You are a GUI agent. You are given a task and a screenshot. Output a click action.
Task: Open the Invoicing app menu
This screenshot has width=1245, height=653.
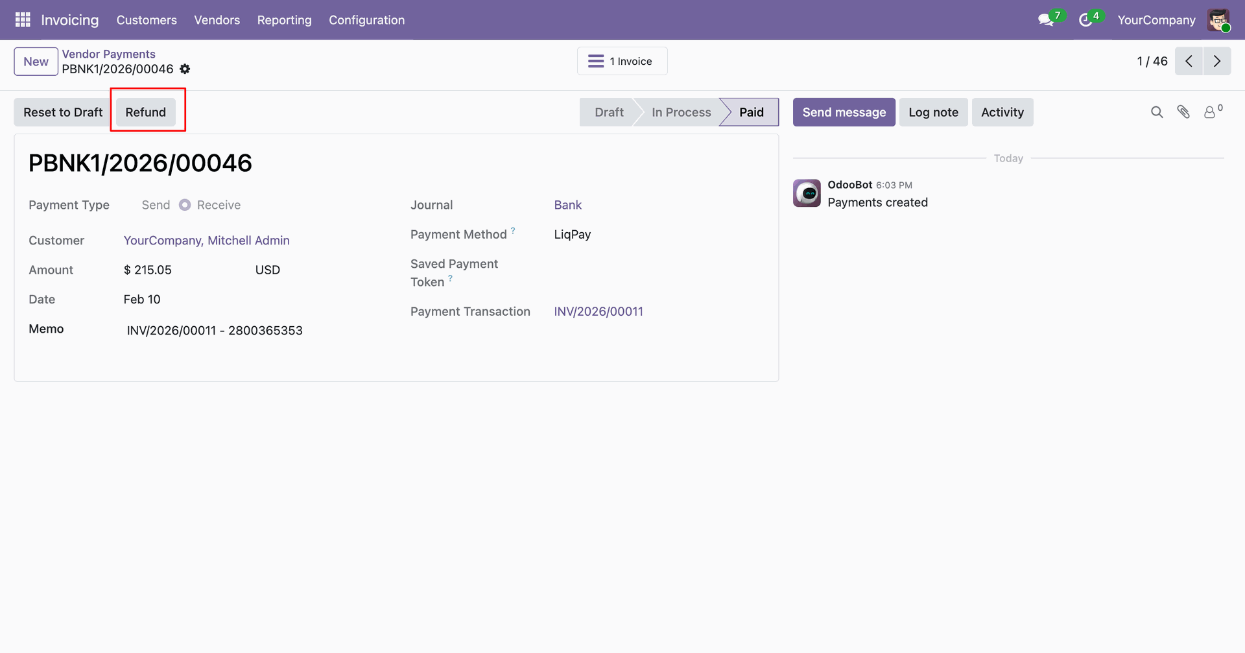(70, 20)
